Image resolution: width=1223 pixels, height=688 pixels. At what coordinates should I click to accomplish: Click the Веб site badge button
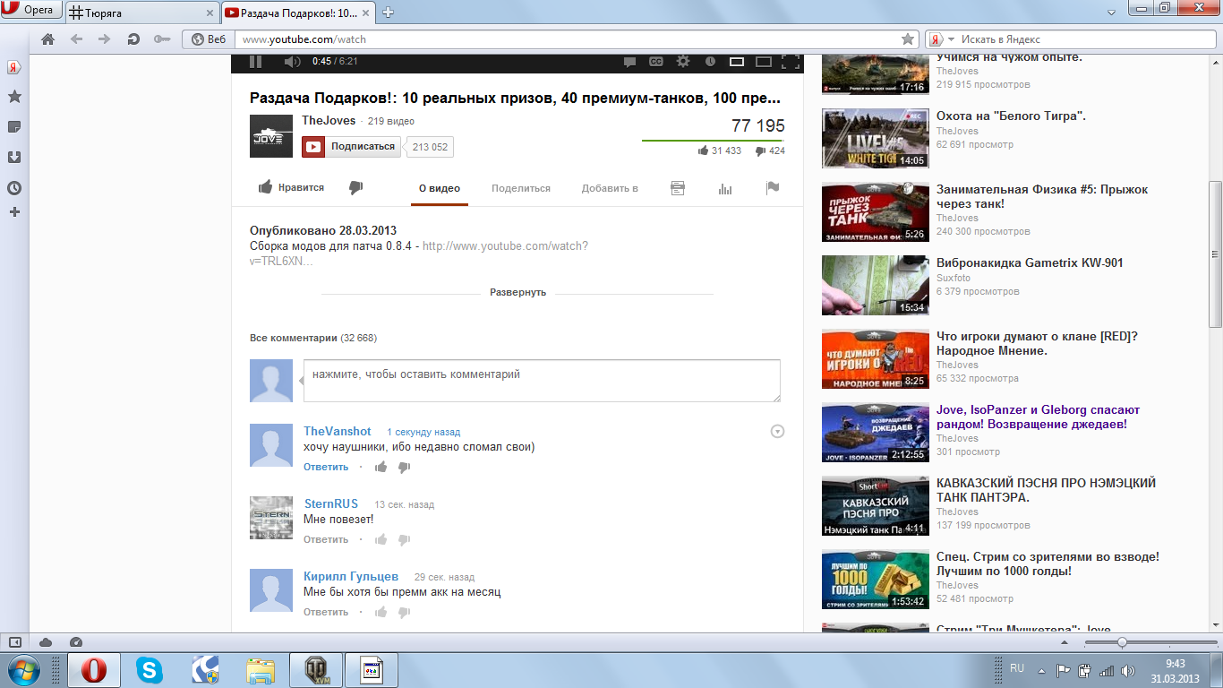(x=209, y=39)
